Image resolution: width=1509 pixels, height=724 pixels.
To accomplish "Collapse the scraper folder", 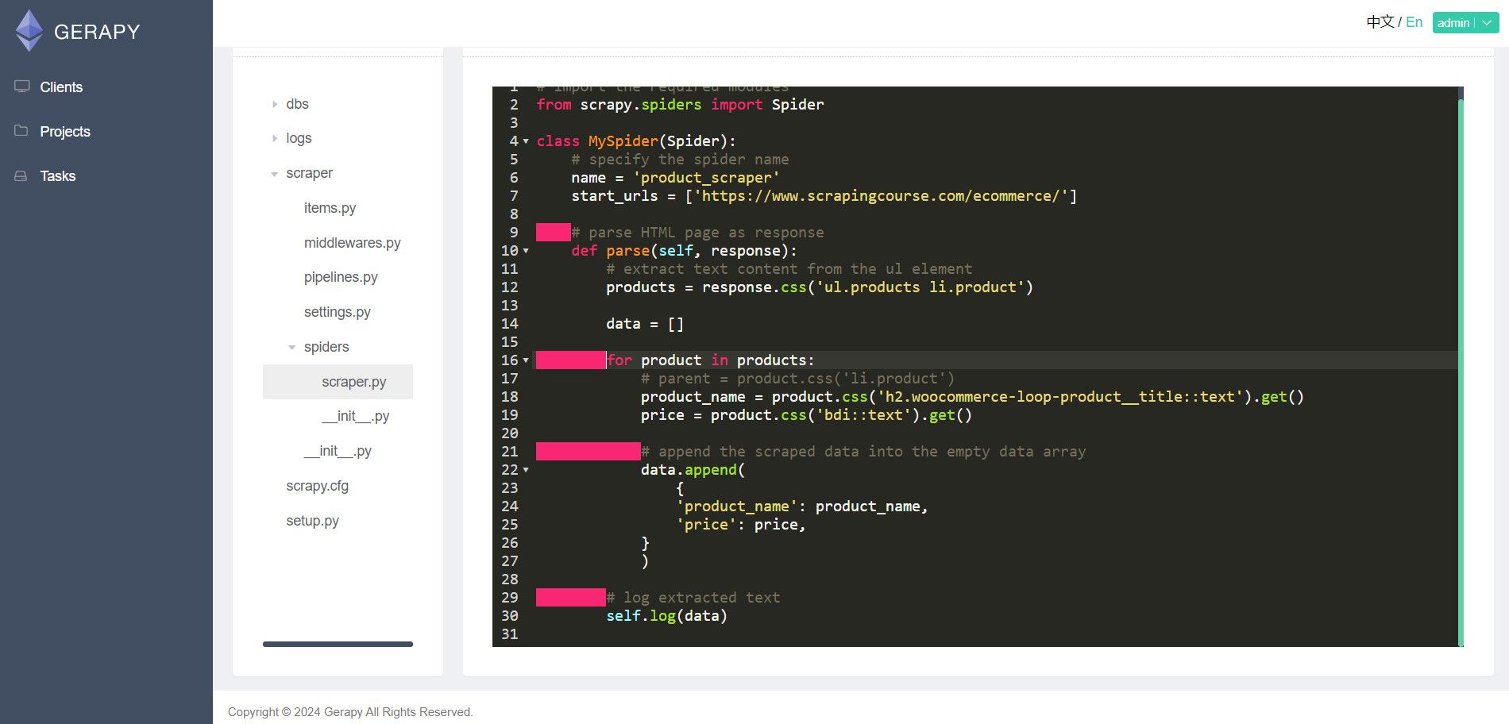I will coord(275,174).
